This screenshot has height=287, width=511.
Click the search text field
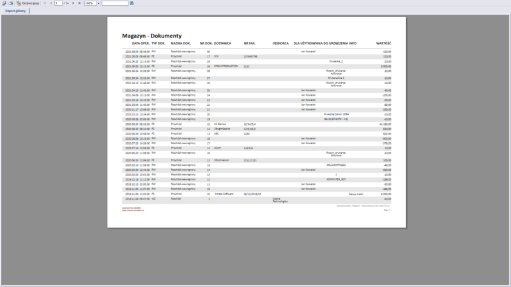[115, 3]
